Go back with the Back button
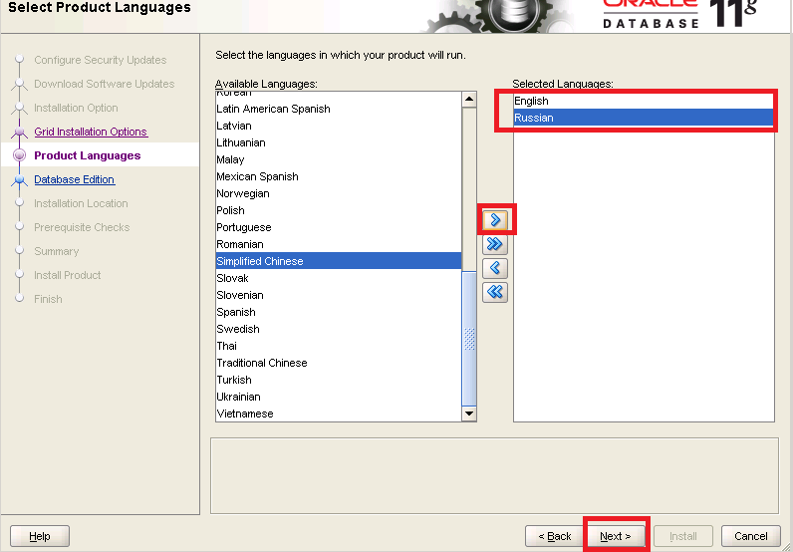Viewport: 793px width, 552px height. pyautogui.click(x=555, y=536)
